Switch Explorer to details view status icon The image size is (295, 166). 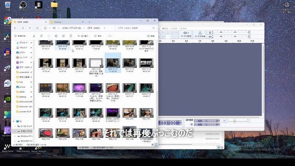[153, 145]
